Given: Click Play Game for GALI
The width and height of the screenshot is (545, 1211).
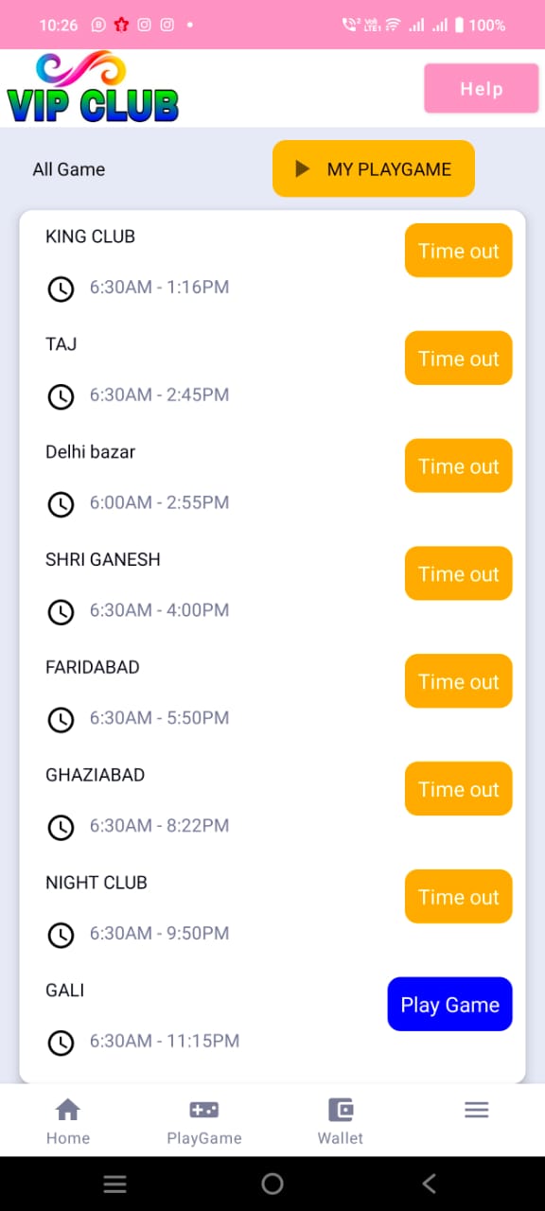Looking at the screenshot, I should point(450,1004).
